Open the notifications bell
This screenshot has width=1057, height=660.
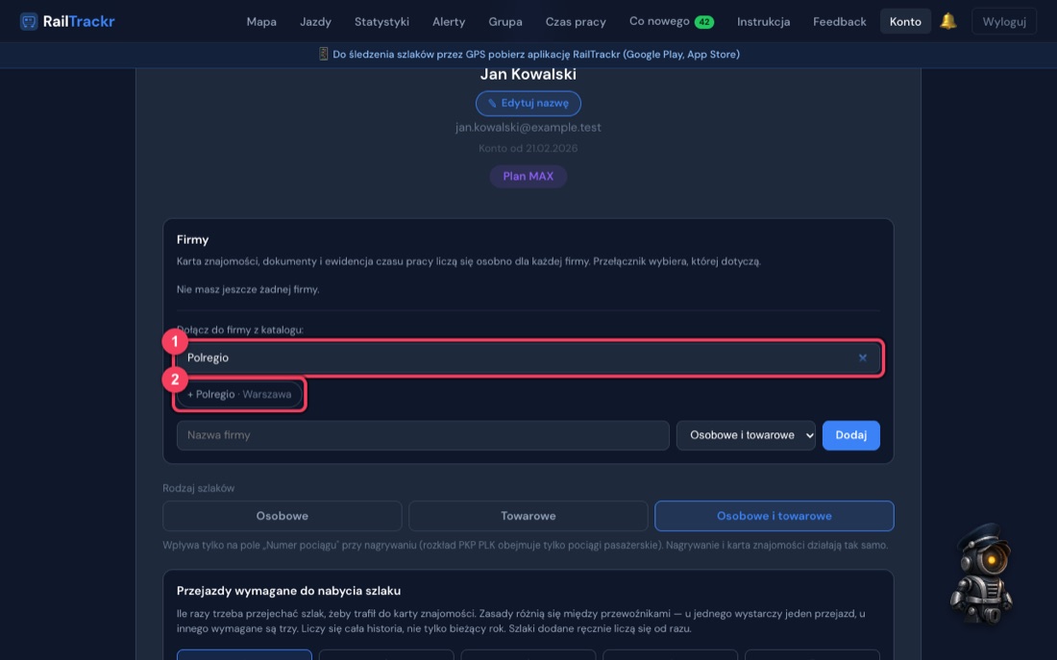tap(947, 21)
